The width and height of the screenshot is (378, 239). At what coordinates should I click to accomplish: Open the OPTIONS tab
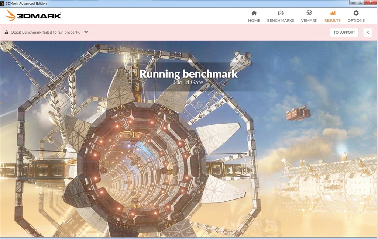pyautogui.click(x=356, y=16)
